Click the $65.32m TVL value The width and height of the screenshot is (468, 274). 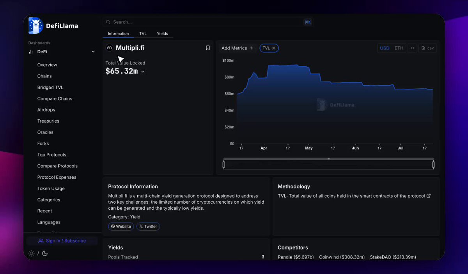pos(122,71)
